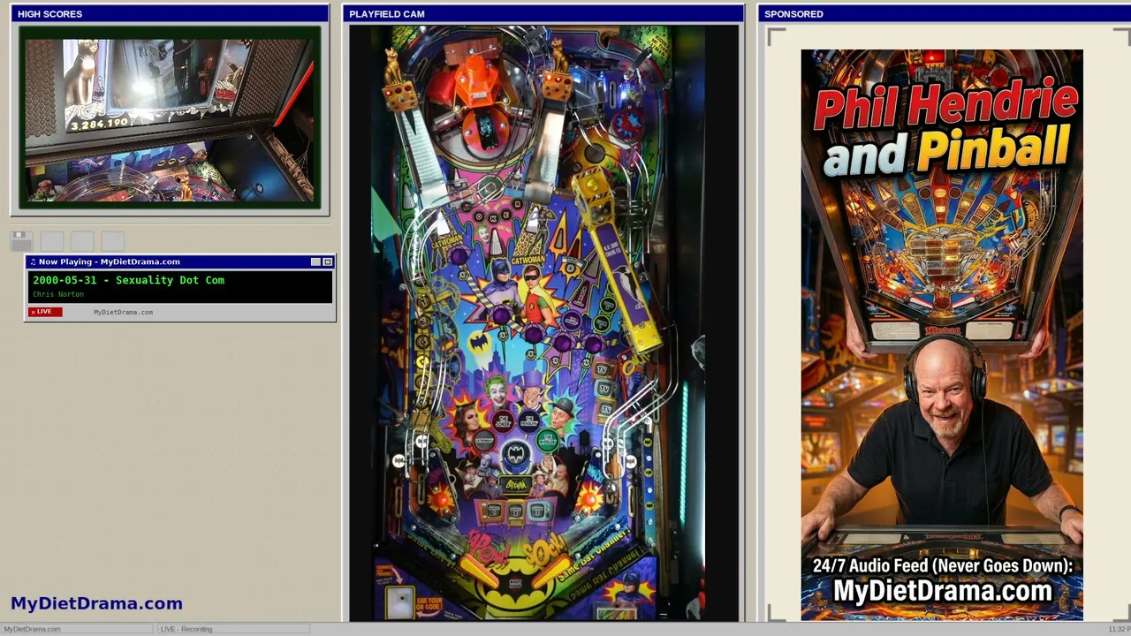Select the track title '2000-05-31 - Sexuality Dot Com'

pos(129,280)
